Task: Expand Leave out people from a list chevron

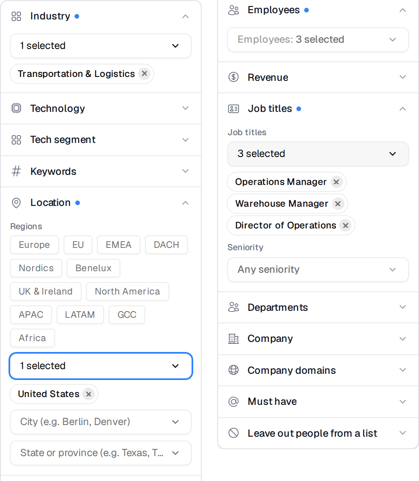Action: tap(403, 433)
